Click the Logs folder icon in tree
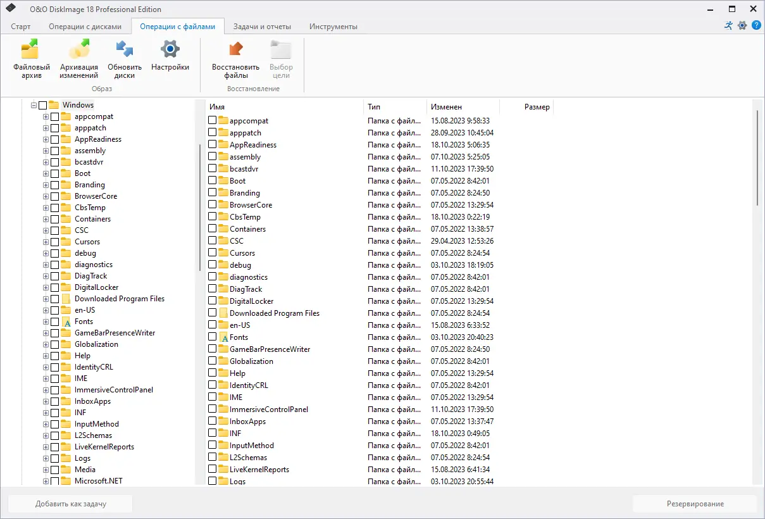765x519 pixels. click(66, 458)
